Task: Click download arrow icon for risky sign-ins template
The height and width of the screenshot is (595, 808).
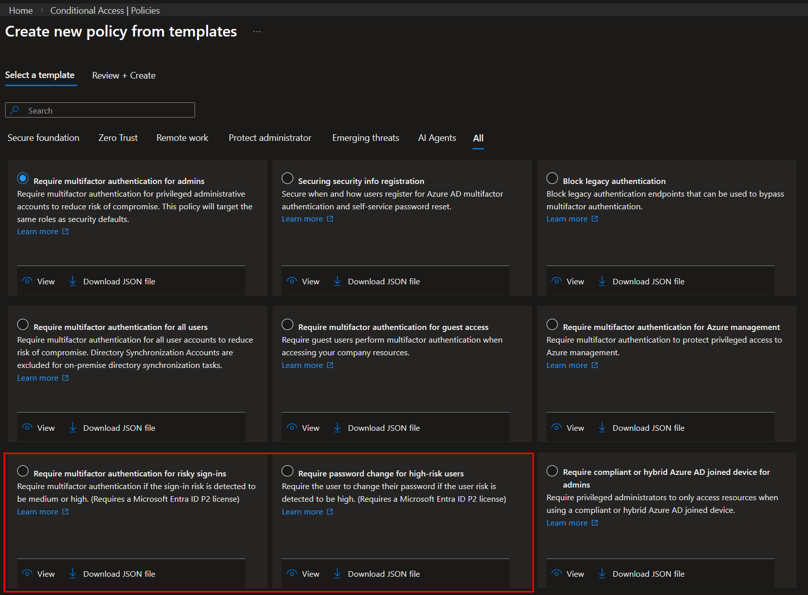Action: [73, 573]
